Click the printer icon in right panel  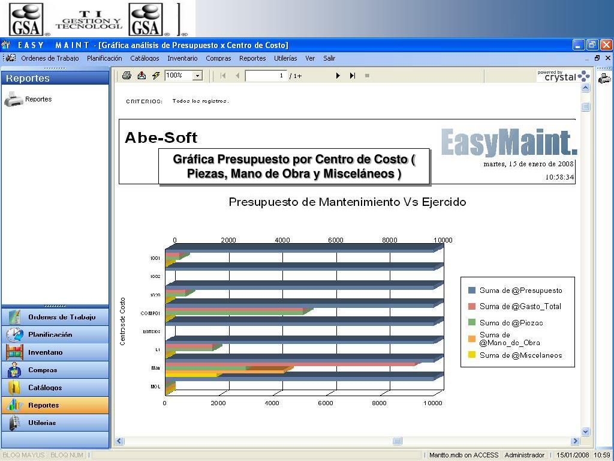(604, 79)
